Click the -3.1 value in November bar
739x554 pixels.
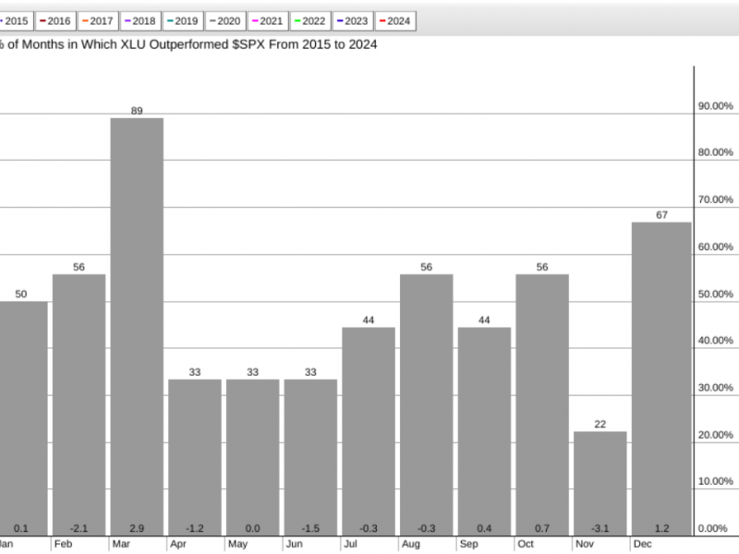[600, 528]
